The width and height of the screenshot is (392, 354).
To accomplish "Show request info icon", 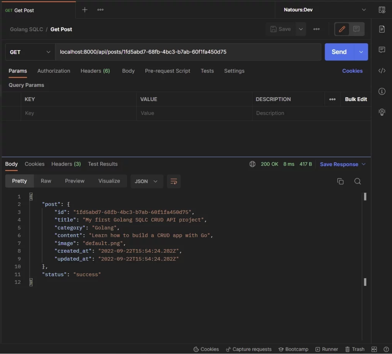I will tap(382, 91).
